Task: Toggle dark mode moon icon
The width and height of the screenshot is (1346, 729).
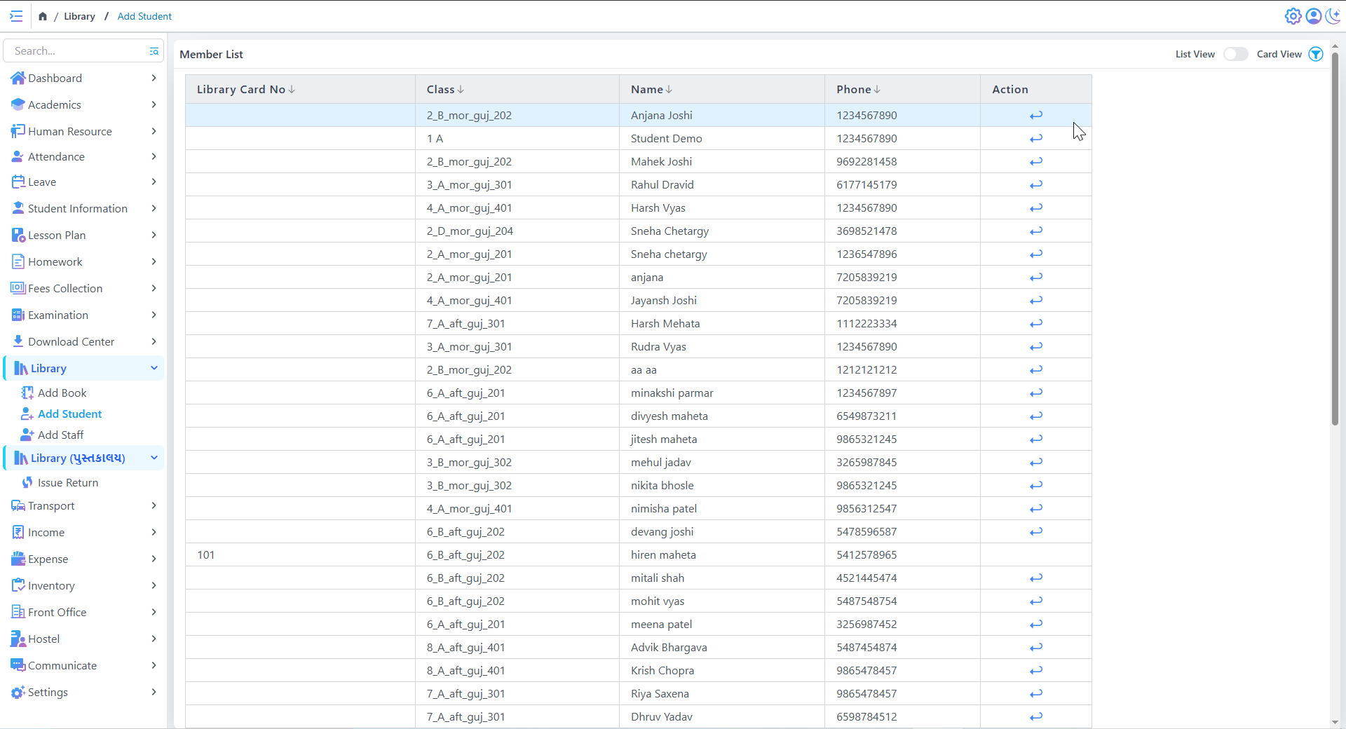Action: click(x=1333, y=16)
